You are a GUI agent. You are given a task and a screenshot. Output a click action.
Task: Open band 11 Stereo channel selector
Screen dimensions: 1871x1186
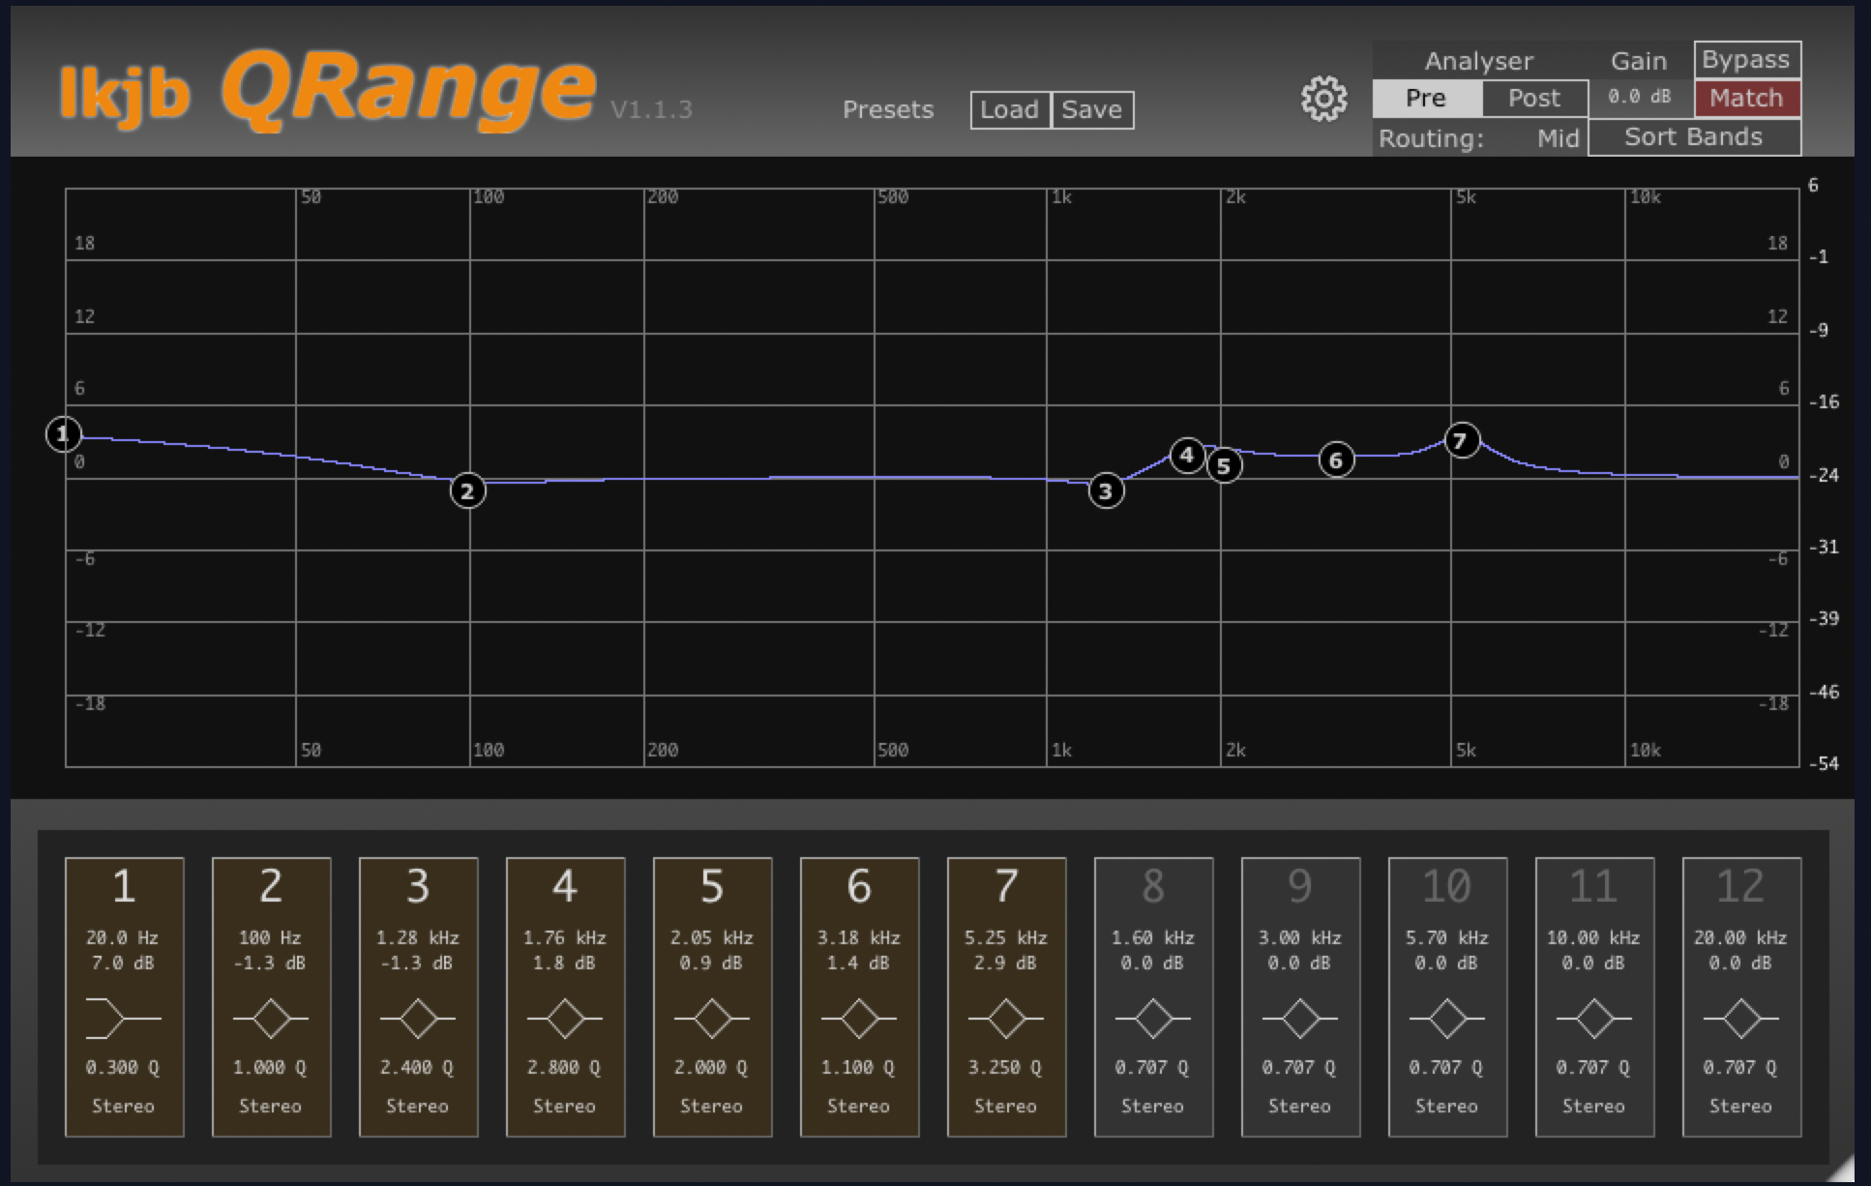tap(1594, 1106)
